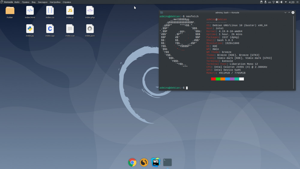Open the Вид menu

pos(34,2)
